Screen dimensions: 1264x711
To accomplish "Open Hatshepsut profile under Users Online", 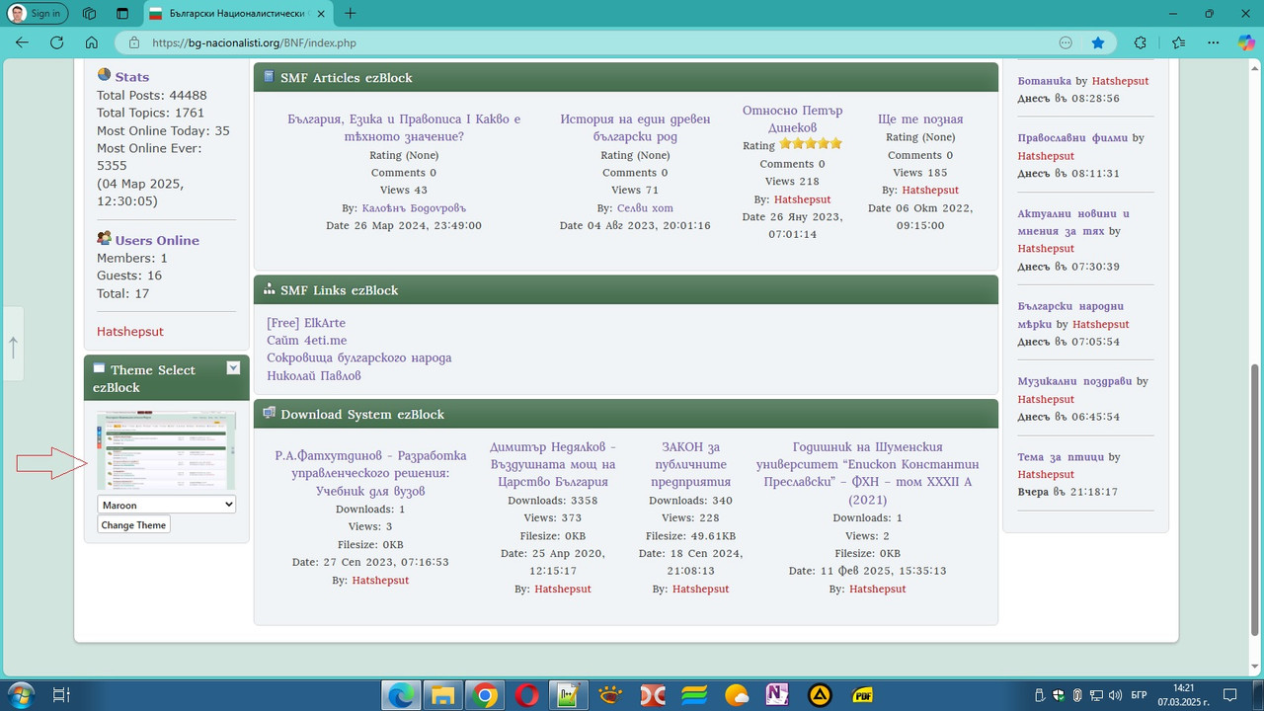I will click(x=130, y=331).
